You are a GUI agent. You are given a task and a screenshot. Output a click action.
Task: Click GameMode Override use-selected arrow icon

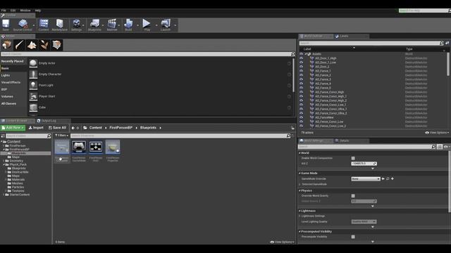pos(383,179)
